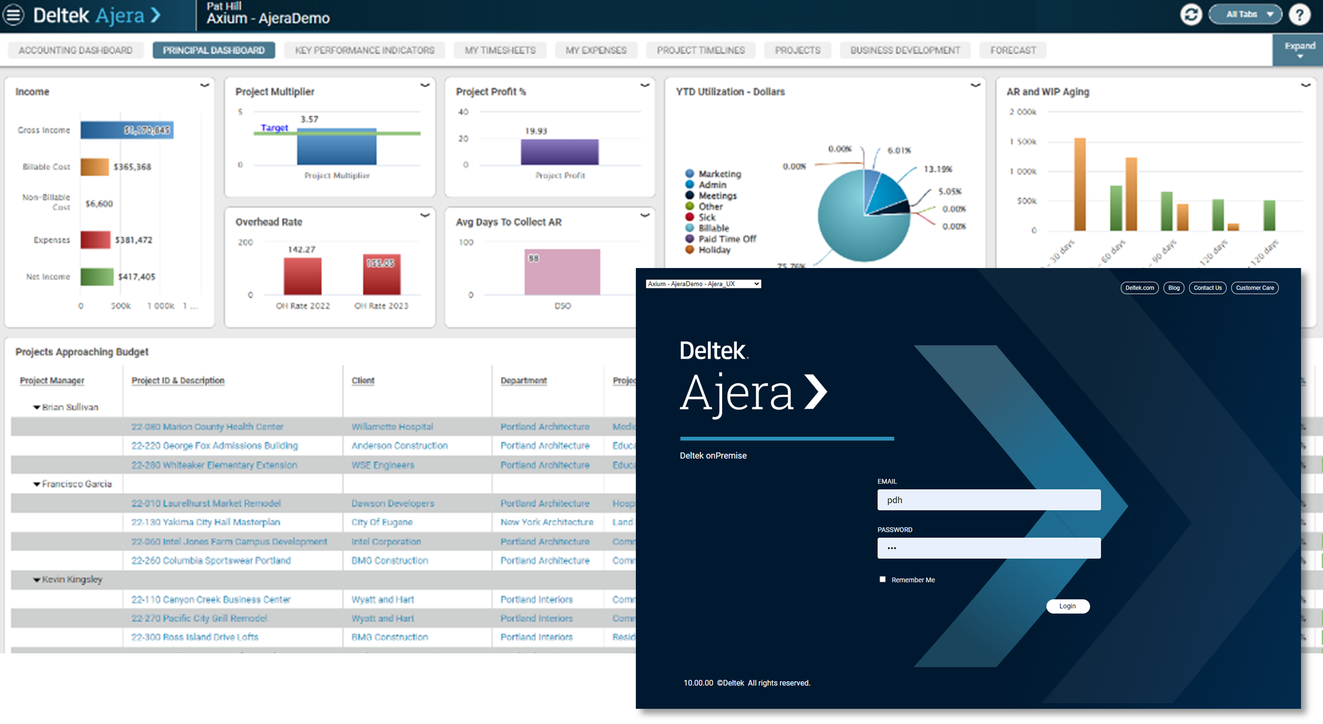Collapse Kevin Kingsley's project group

coord(36,580)
